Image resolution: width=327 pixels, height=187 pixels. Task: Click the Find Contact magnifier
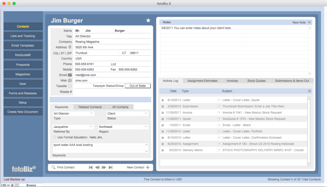[53, 167]
